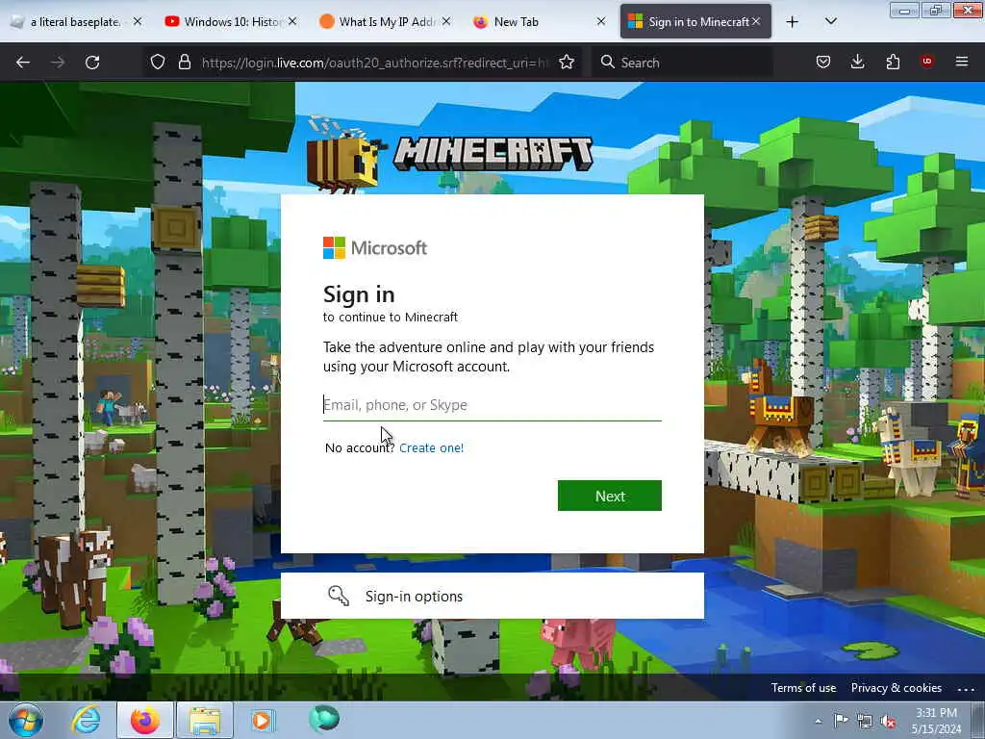Open the tracking protection shield icon
The width and height of the screenshot is (985, 739).
158,62
